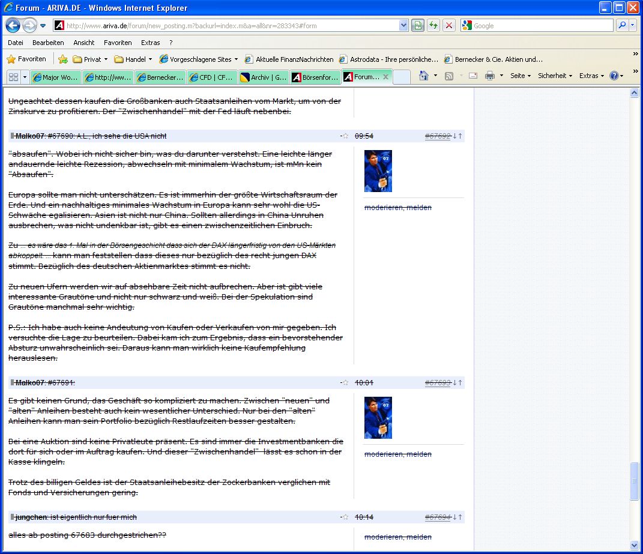The width and height of the screenshot is (643, 554).
Task: Expand the address bar history dropdown
Action: (403, 25)
